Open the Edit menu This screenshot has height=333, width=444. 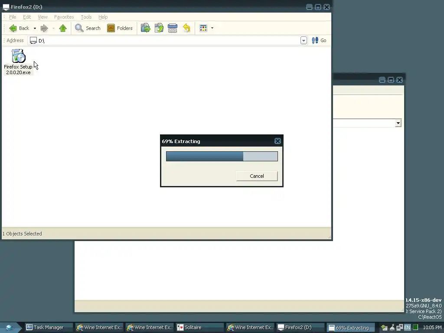tap(27, 17)
